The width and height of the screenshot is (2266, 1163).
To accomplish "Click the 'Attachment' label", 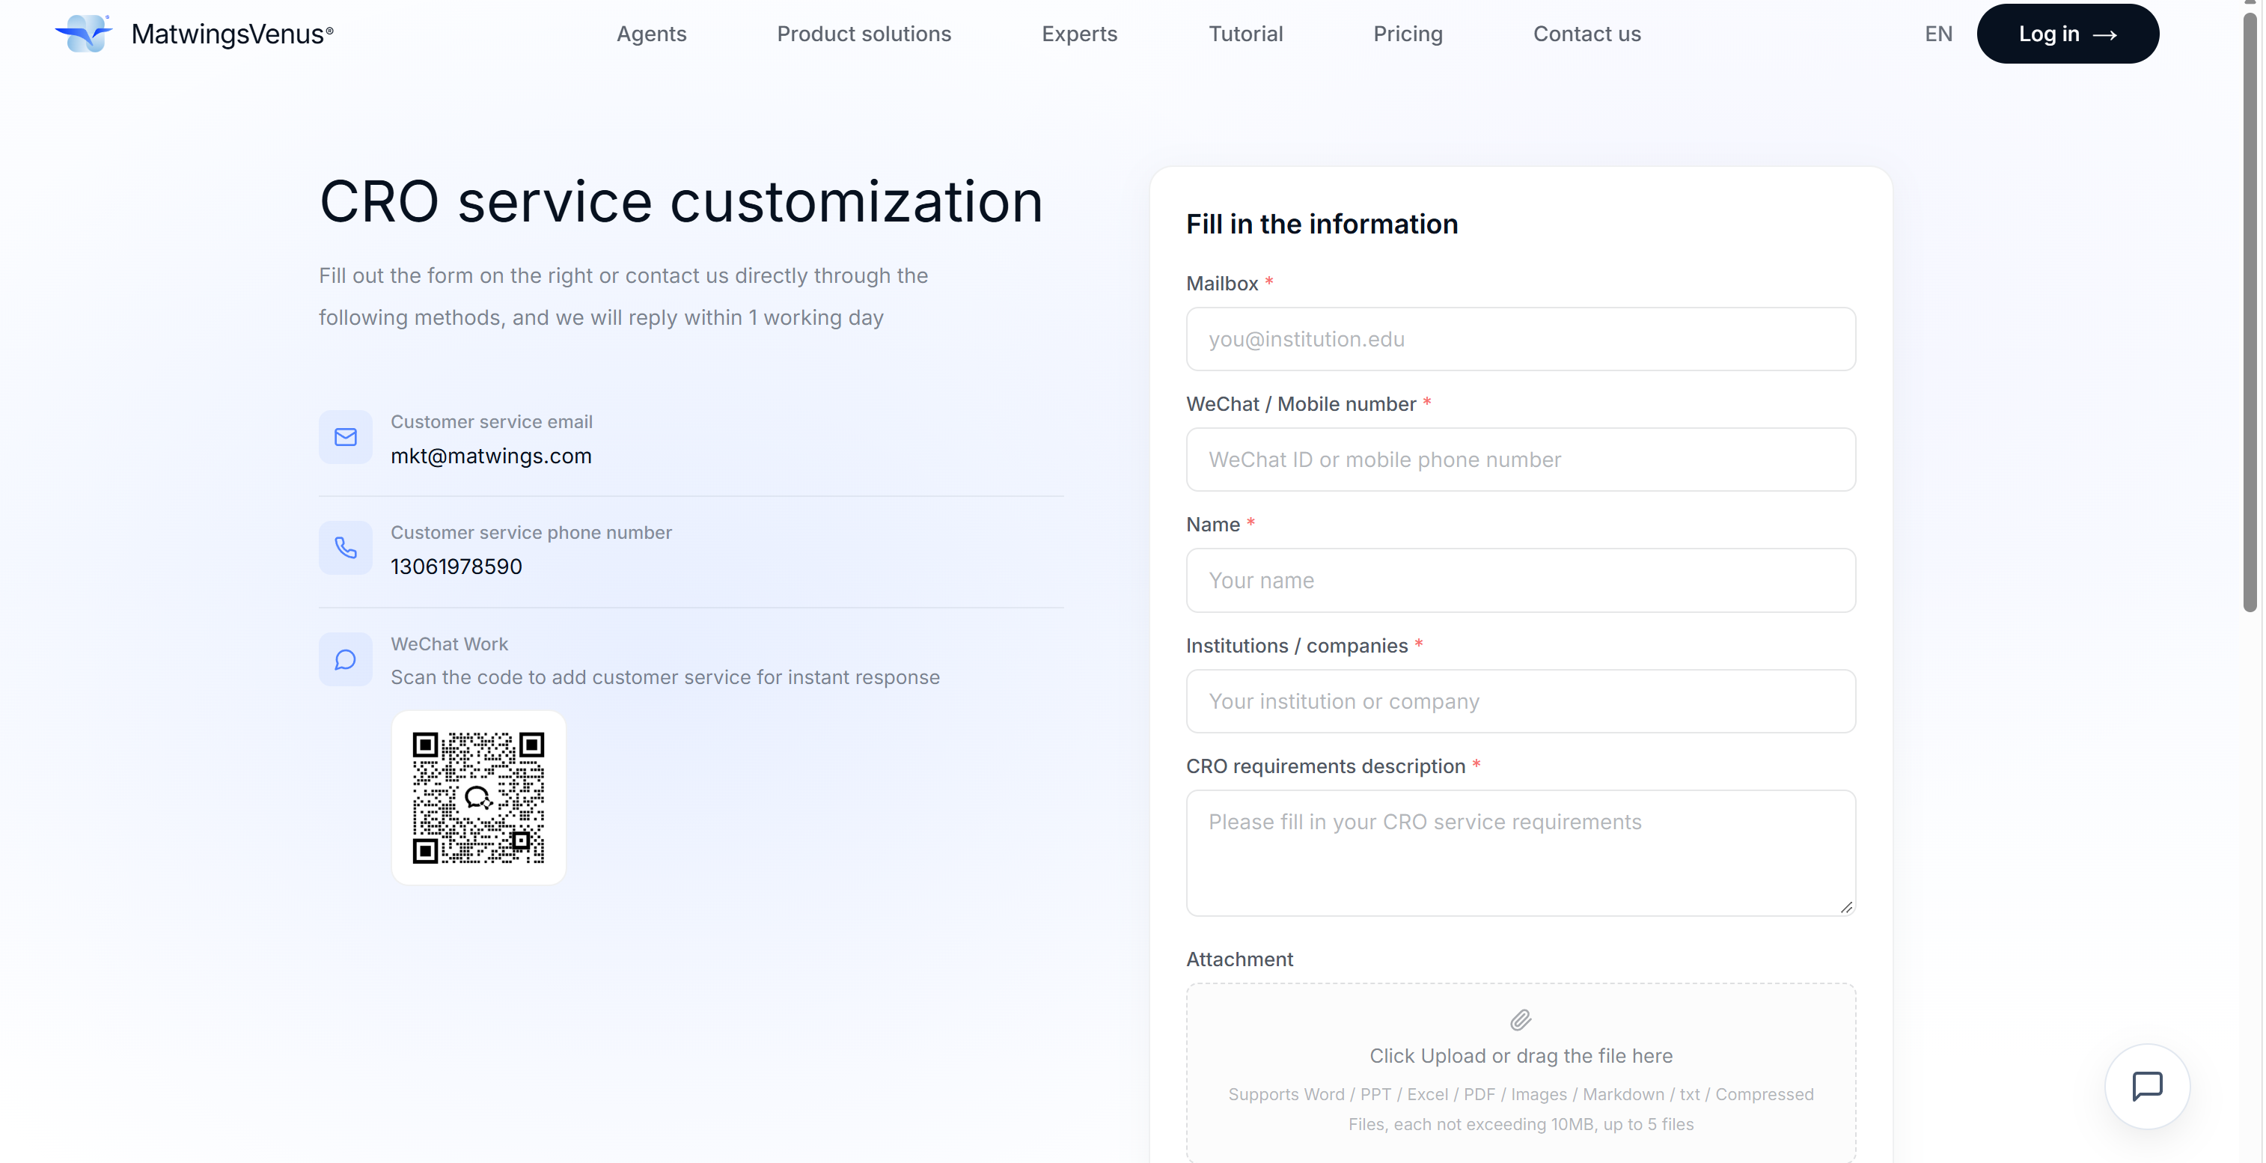I will [x=1239, y=959].
